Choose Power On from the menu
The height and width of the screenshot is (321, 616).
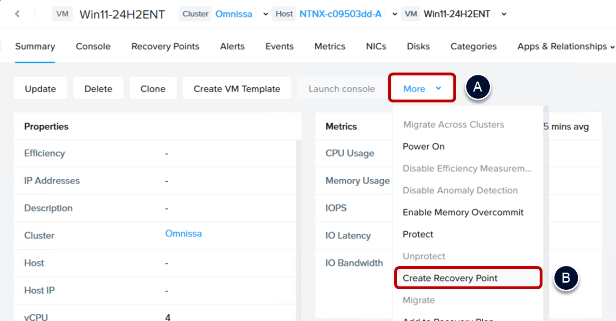click(x=423, y=147)
